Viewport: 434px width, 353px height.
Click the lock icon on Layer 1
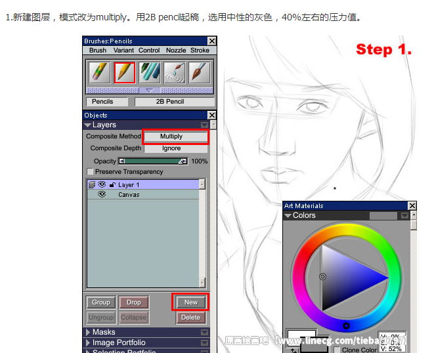pos(112,185)
